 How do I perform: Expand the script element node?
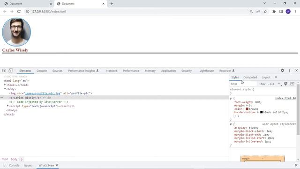(x=8, y=106)
